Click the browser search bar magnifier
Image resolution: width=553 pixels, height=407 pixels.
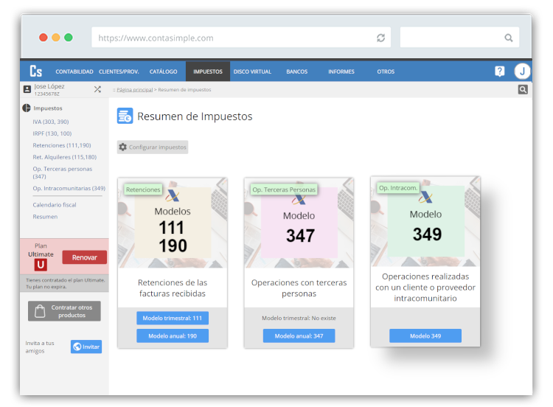(x=509, y=38)
